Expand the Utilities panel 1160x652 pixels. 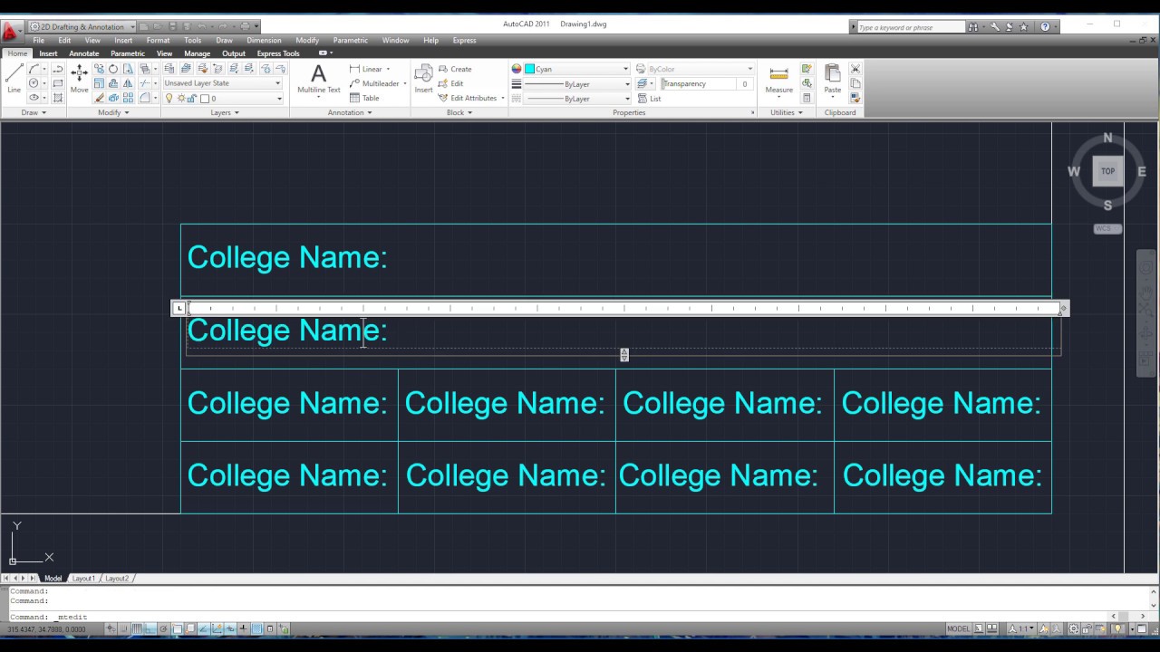click(x=786, y=112)
